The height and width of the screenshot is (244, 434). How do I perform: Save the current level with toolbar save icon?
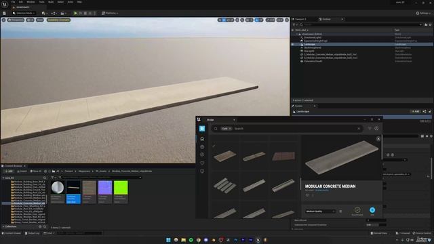pos(5,13)
